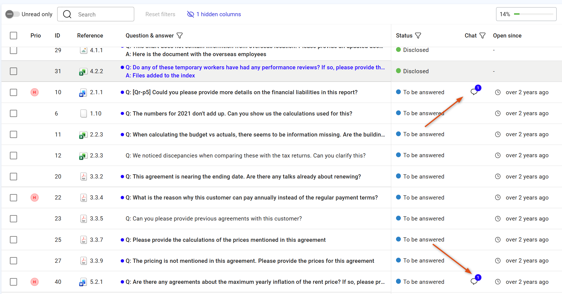
Task: Open the Status column filter
Action: [418, 35]
